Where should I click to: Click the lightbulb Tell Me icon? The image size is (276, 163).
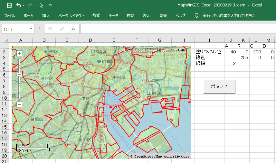pyautogui.click(x=196, y=16)
